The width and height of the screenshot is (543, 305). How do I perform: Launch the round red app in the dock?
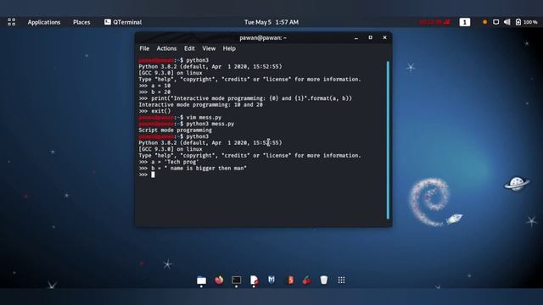pyautogui.click(x=219, y=280)
